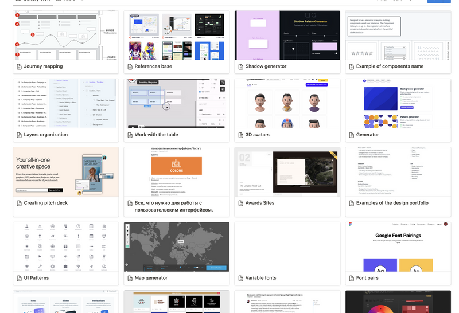Open the Google Font Pairings thumbnail
The width and height of the screenshot is (459, 313).
(x=398, y=247)
